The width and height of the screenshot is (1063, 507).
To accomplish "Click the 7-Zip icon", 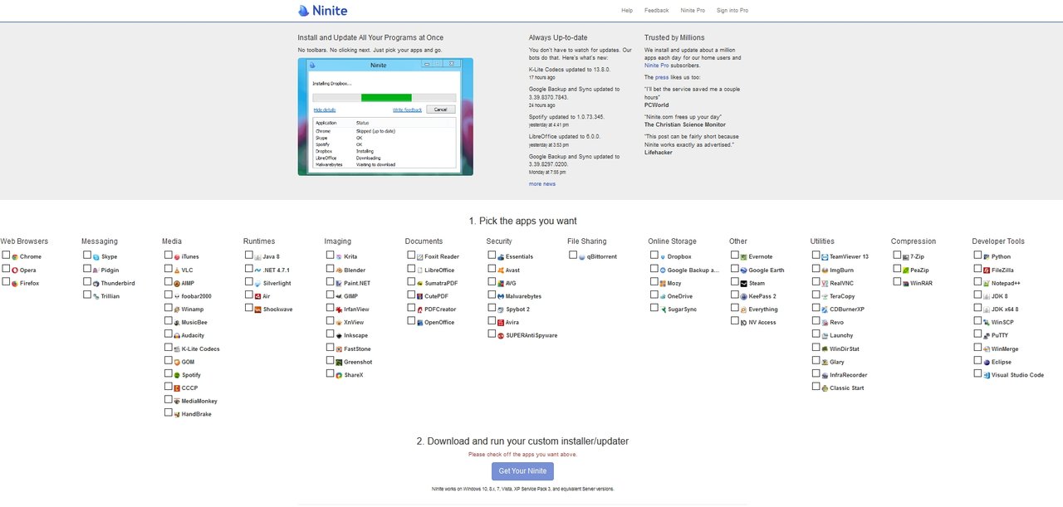I will 906,257.
